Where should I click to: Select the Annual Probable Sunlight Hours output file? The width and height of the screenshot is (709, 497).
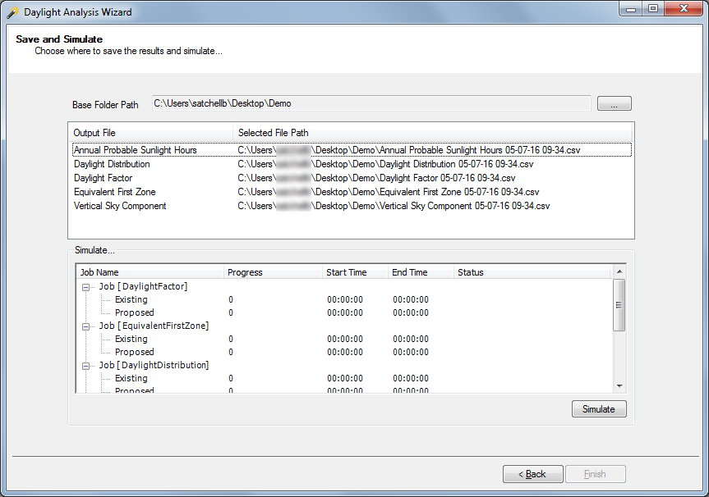click(x=136, y=150)
